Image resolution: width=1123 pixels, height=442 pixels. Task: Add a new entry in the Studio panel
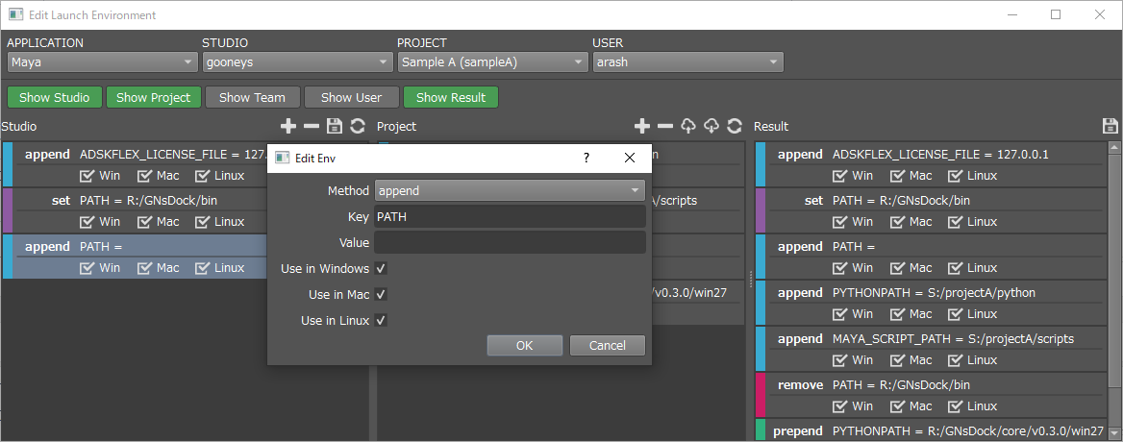[x=288, y=126]
